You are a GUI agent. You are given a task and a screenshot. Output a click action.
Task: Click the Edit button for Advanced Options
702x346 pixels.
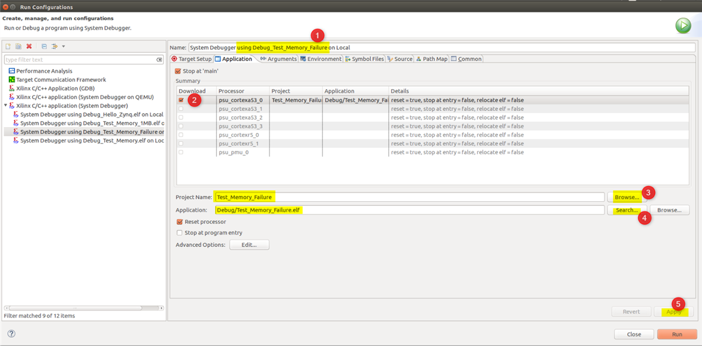click(x=248, y=245)
